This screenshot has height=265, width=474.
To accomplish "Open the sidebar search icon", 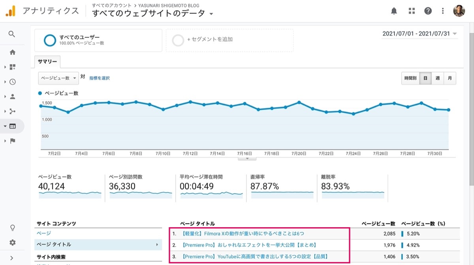I will click(x=12, y=34).
